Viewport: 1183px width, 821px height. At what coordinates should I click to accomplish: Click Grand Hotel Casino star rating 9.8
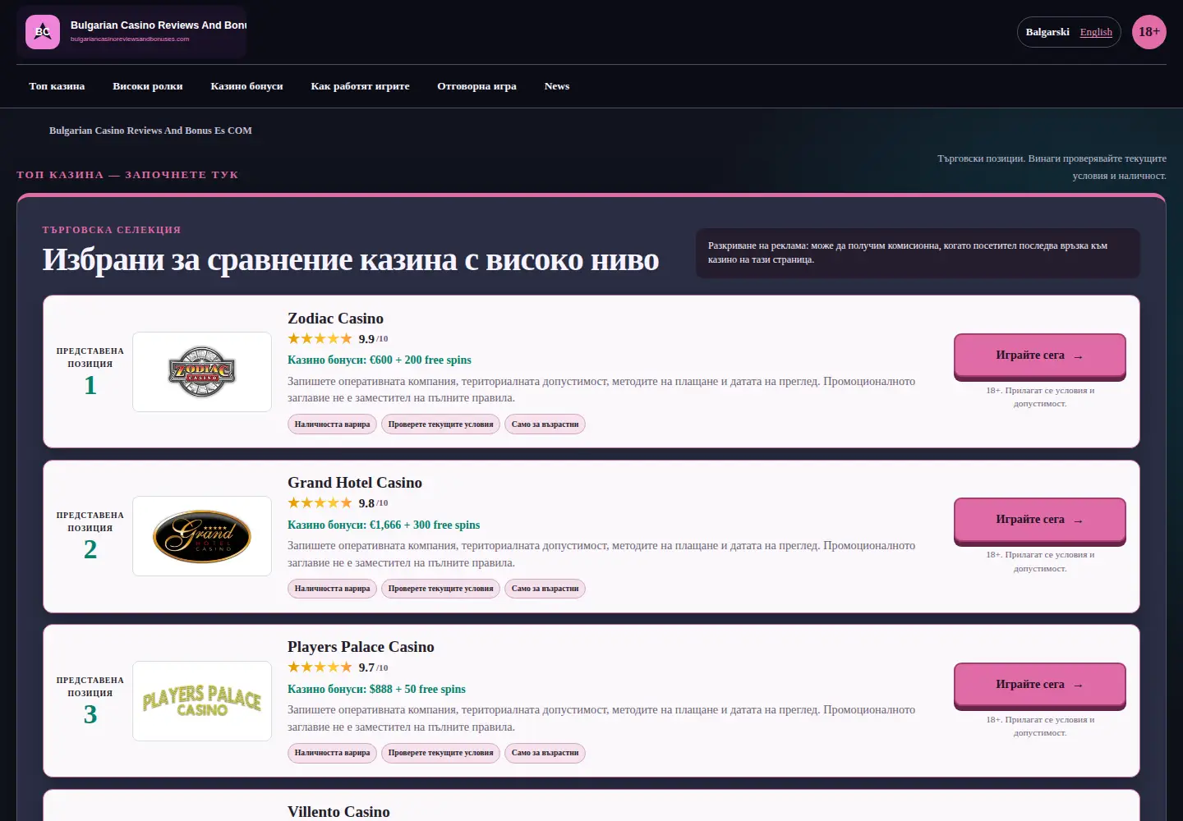[338, 503]
